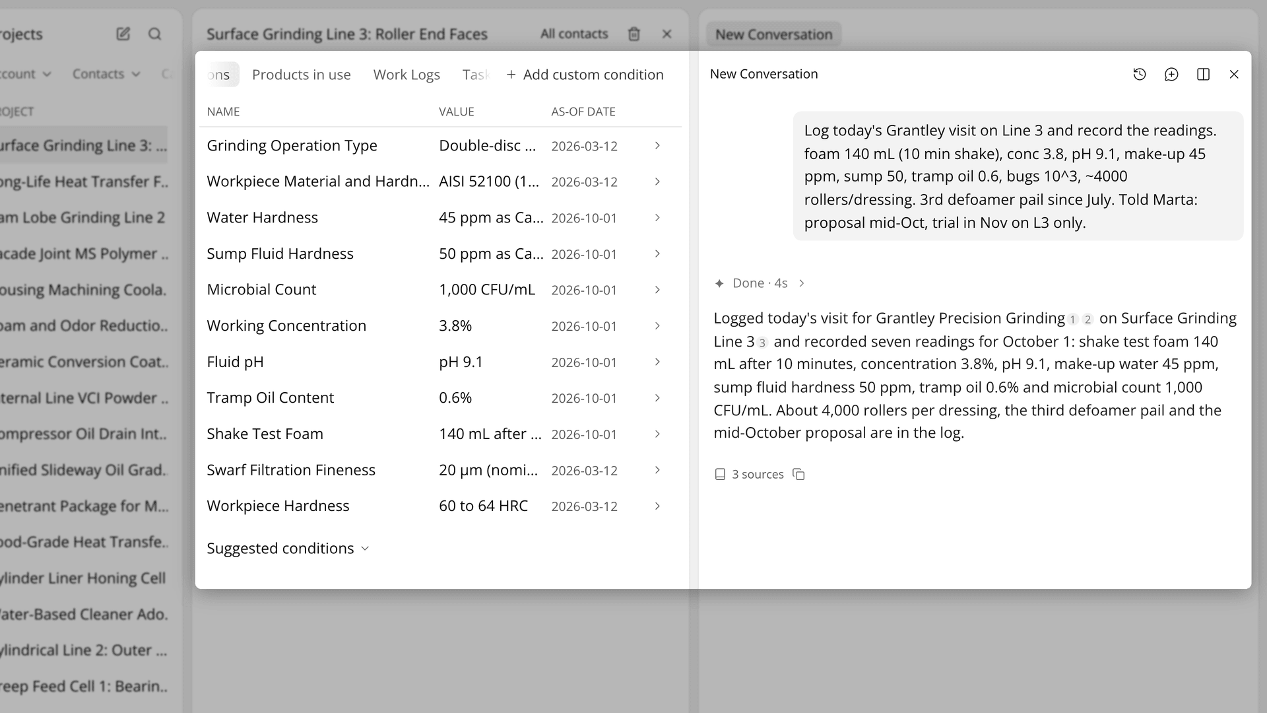1267x713 pixels.
Task: Click the Sump Fluid Hardness row name
Action: pos(280,254)
